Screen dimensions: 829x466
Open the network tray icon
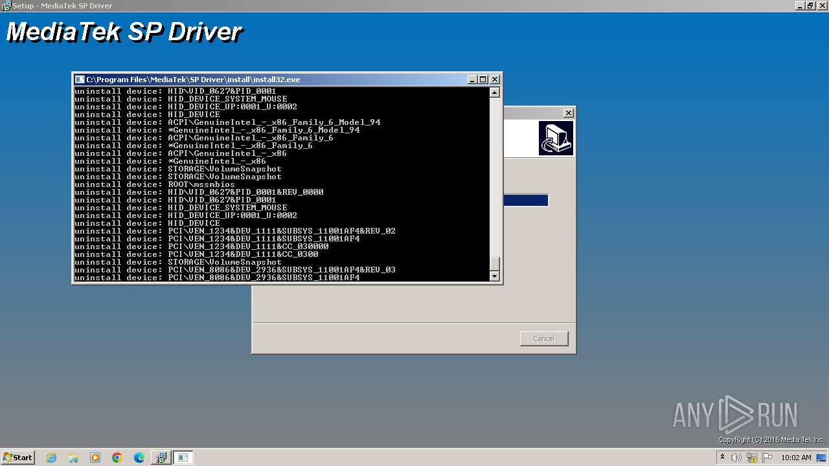point(752,458)
